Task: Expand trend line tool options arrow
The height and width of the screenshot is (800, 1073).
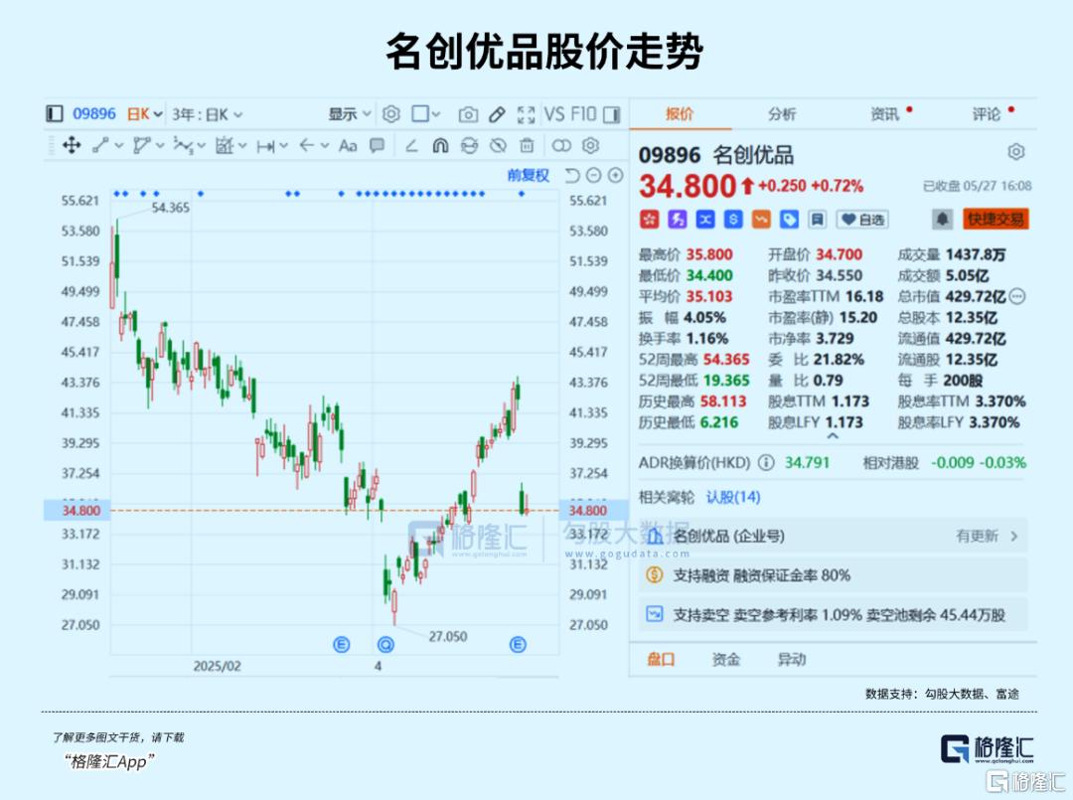Action: 119,146
